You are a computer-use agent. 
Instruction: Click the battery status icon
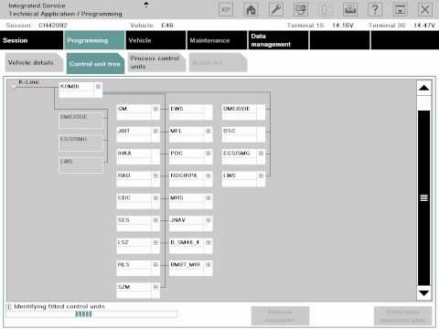click(325, 9)
